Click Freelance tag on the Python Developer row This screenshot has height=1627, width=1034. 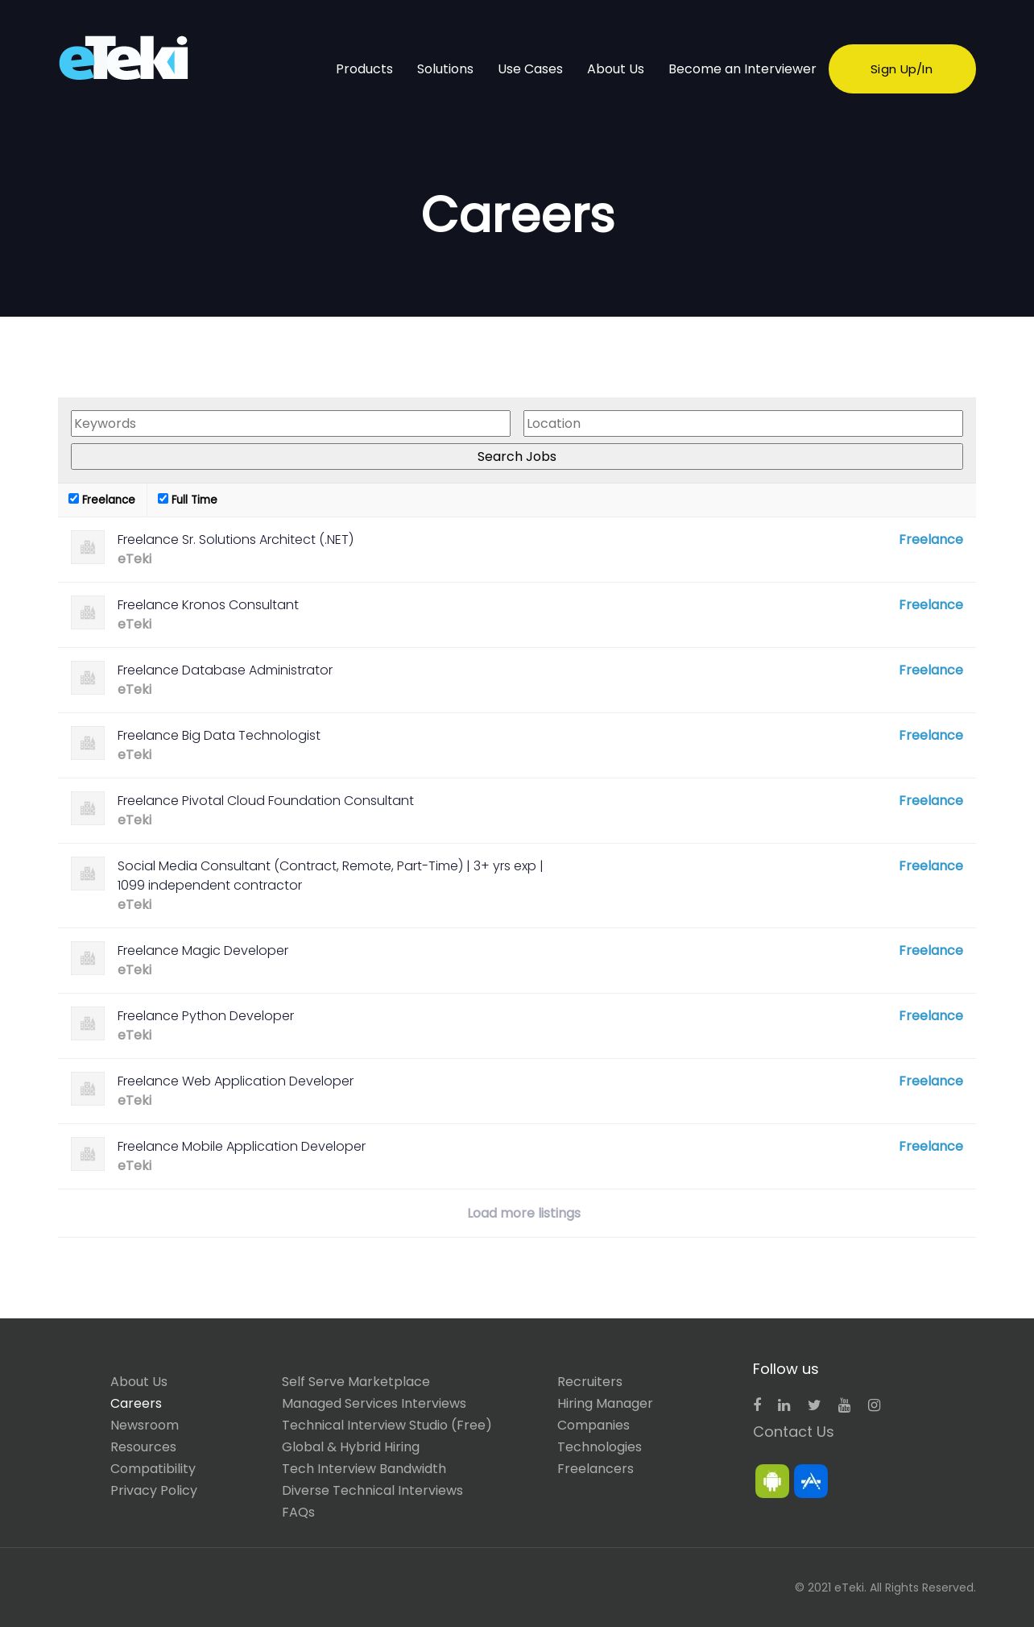[x=931, y=1015]
